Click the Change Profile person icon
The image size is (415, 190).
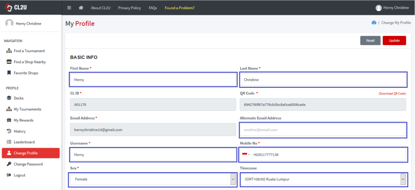click(x=9, y=153)
